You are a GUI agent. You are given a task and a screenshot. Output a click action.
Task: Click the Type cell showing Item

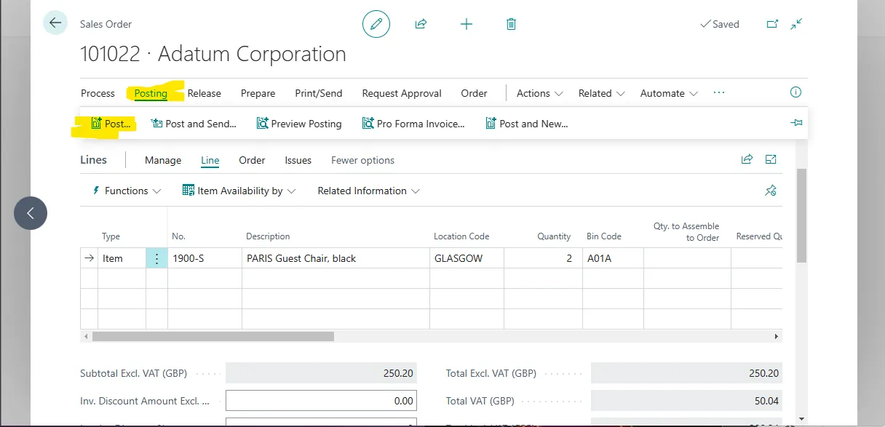[x=122, y=258]
